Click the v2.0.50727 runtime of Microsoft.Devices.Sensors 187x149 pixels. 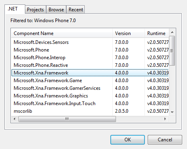[x=158, y=42]
